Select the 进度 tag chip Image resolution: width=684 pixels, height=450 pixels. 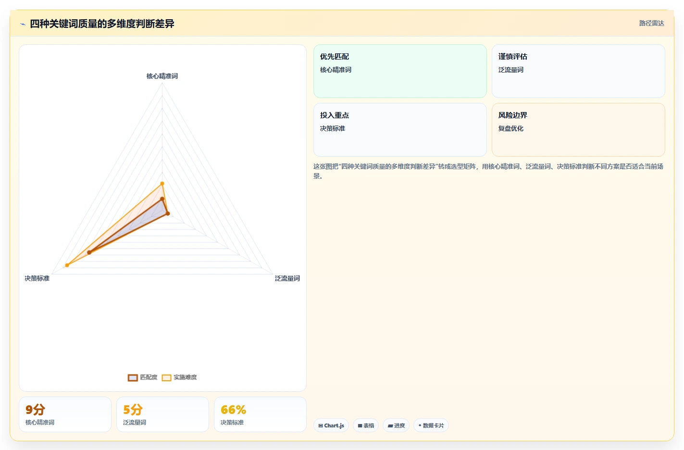tap(396, 425)
